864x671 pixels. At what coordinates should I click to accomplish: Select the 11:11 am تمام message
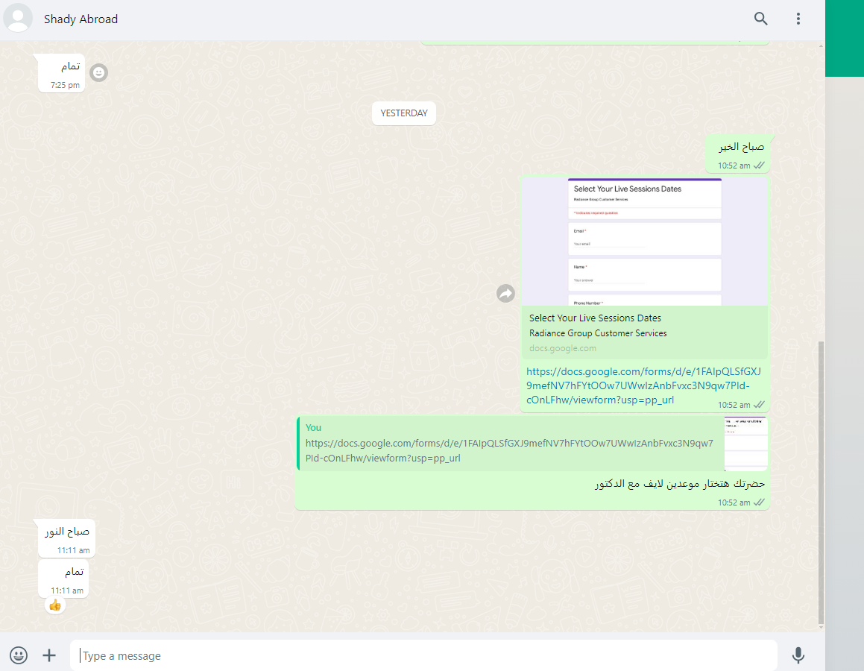coord(63,579)
